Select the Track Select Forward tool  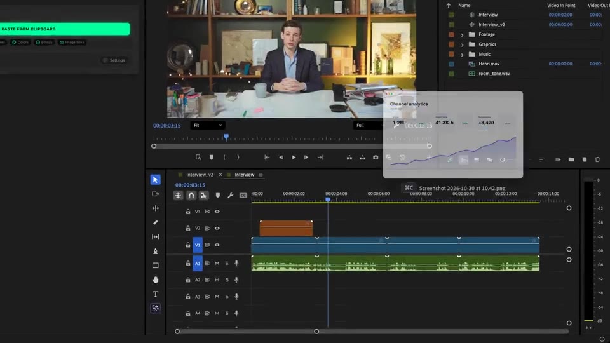coord(155,194)
